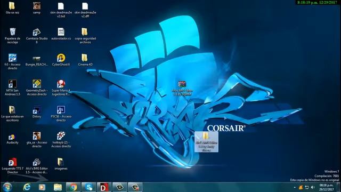Viewport: 341px width, 192px height.
Task: Open the Windows Start menu
Action: 7,187
